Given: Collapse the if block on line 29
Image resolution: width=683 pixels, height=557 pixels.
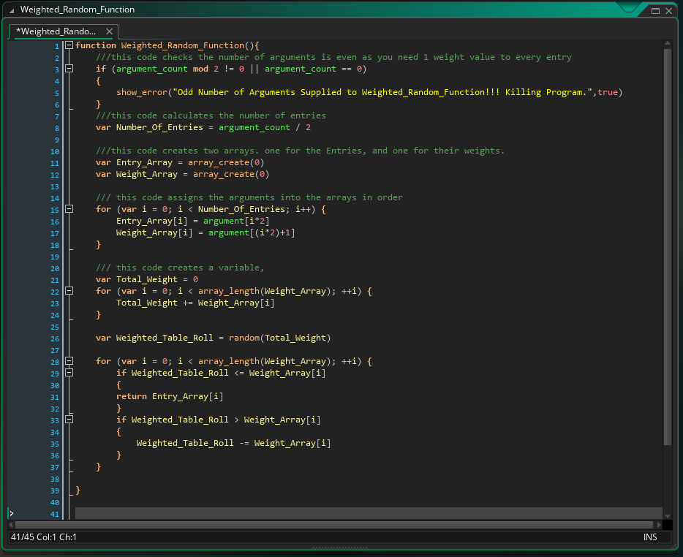Looking at the screenshot, I should click(69, 373).
